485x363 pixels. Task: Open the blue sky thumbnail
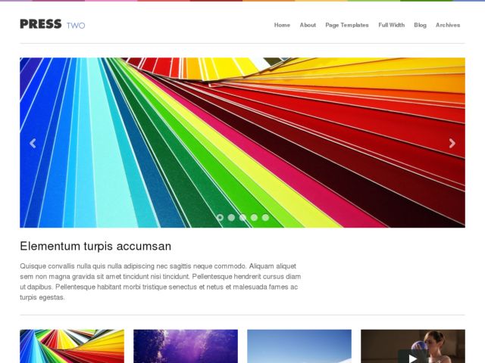[299, 346]
